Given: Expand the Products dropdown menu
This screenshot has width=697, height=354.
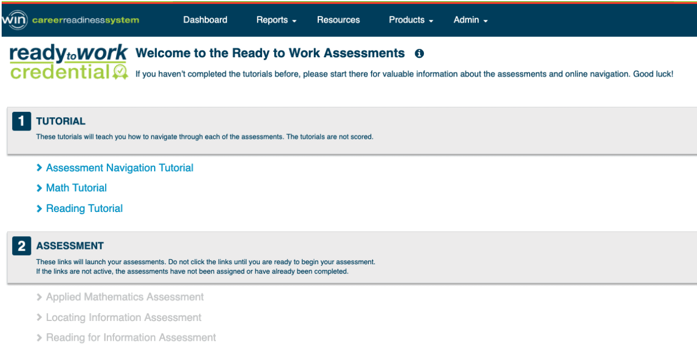Looking at the screenshot, I should click(411, 20).
